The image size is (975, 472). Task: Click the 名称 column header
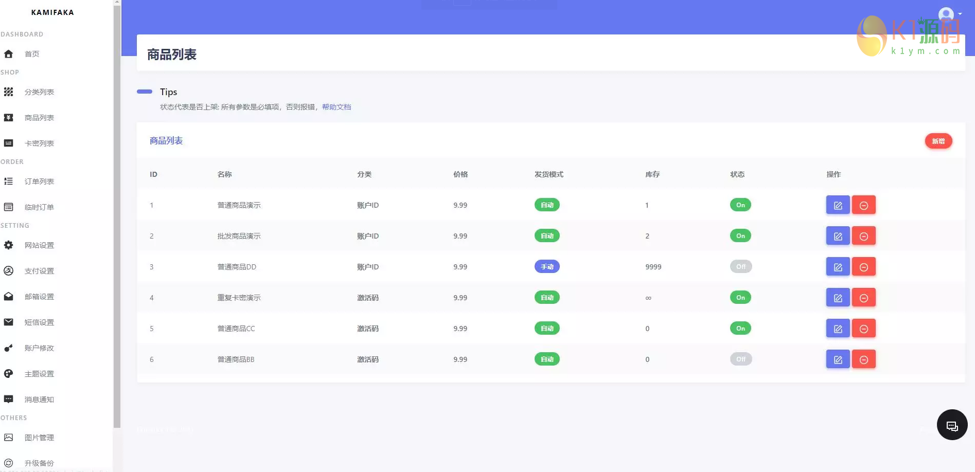pyautogui.click(x=224, y=174)
